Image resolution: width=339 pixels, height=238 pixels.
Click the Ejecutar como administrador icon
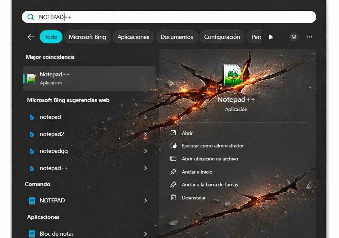click(173, 146)
